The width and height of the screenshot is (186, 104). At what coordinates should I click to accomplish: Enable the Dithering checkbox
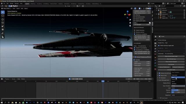tap(134, 15)
